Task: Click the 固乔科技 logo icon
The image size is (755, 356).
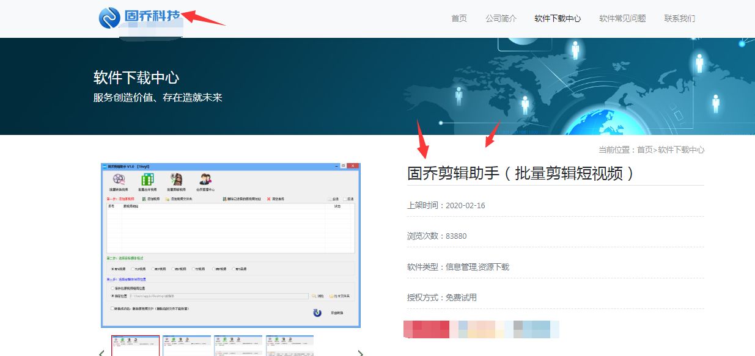Action: 109,18
